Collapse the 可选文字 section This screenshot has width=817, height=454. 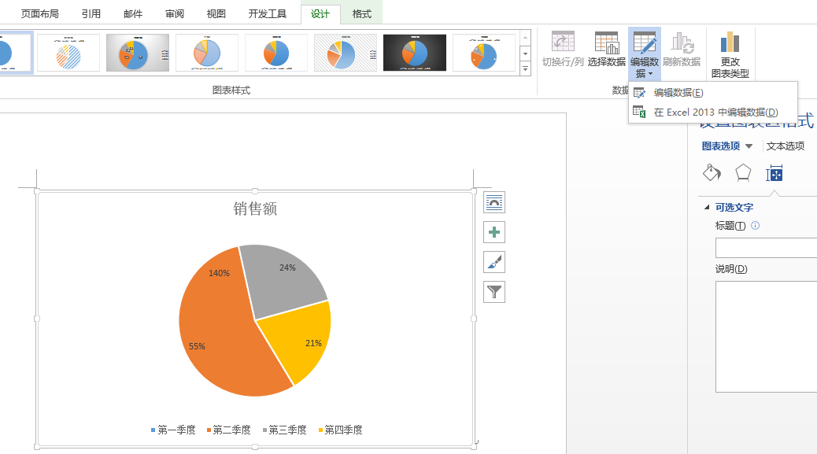point(706,208)
